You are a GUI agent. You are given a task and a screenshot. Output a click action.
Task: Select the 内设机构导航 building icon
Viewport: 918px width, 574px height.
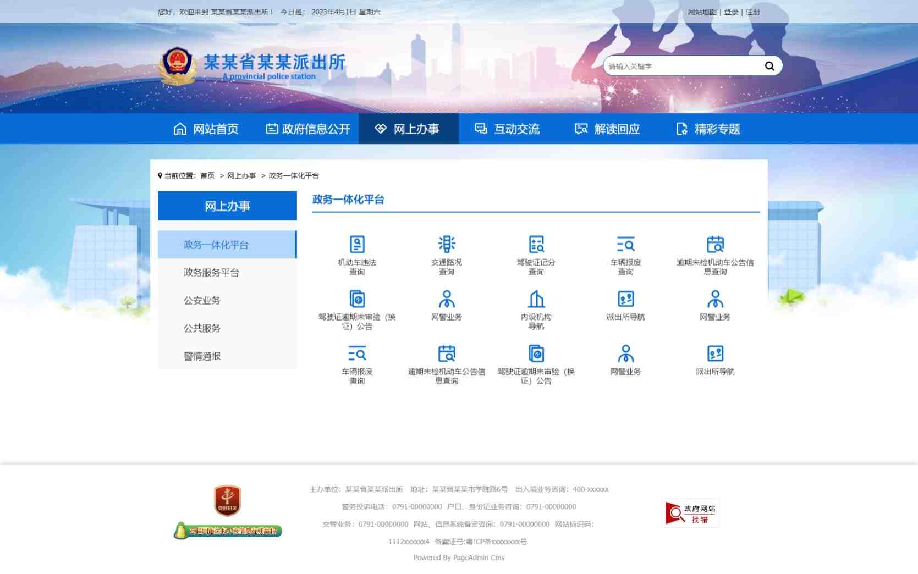(536, 300)
